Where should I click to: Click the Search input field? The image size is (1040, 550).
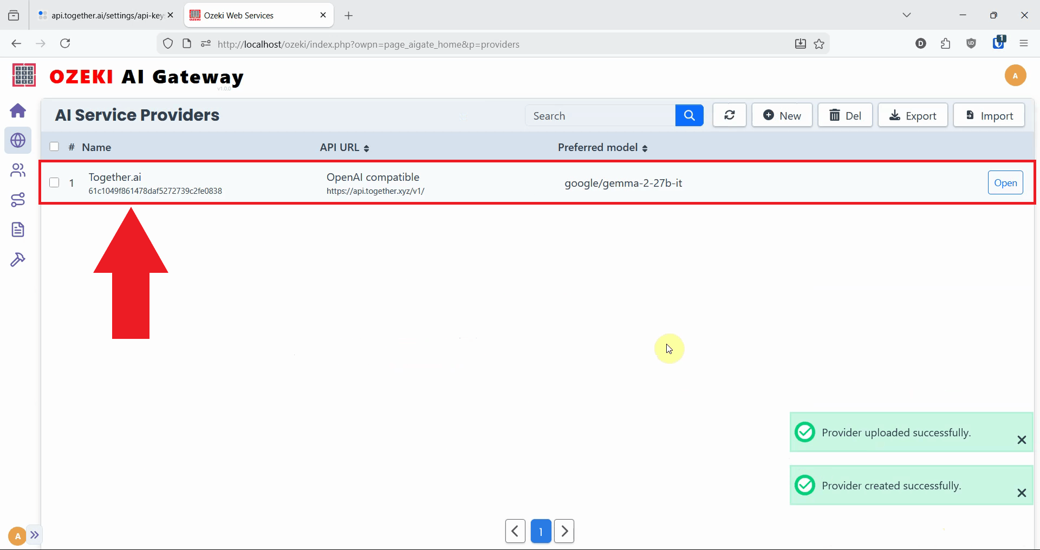(x=600, y=116)
